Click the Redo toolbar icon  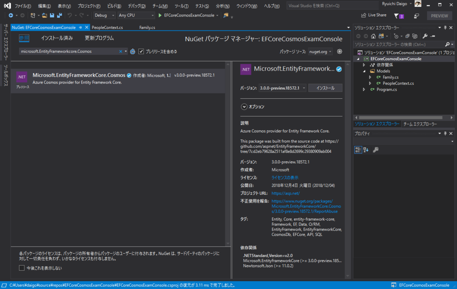click(82, 16)
